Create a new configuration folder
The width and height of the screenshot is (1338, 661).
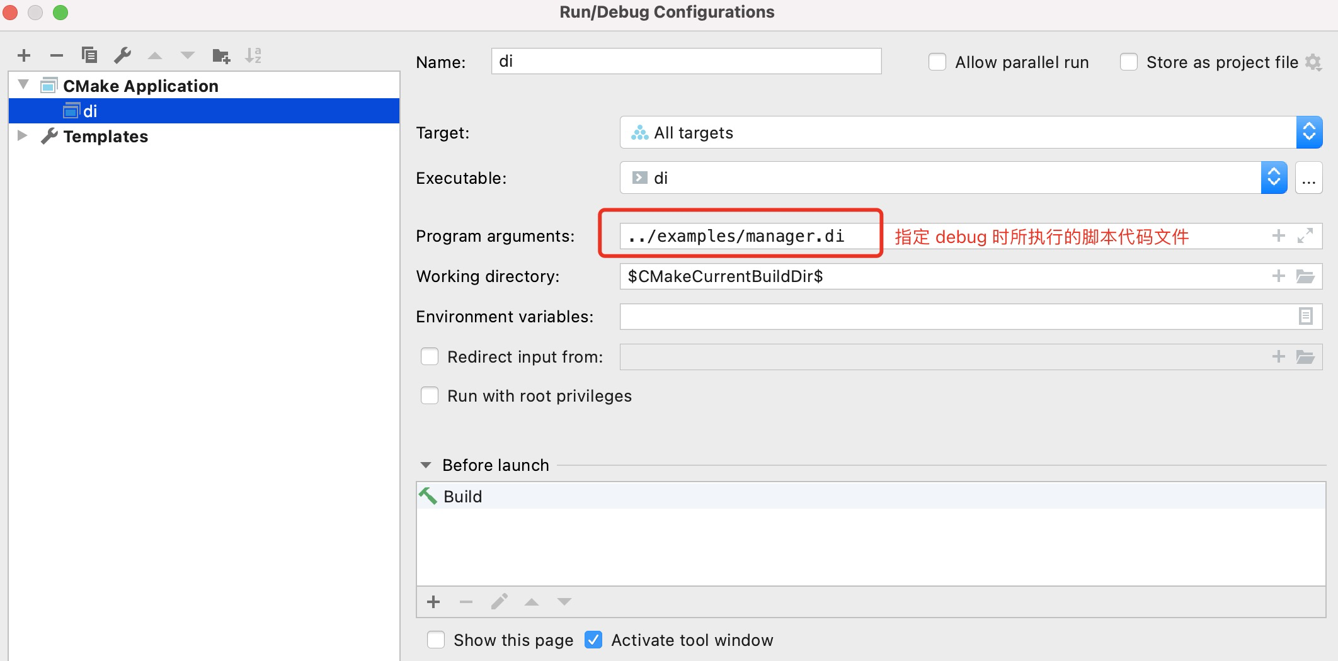point(221,55)
